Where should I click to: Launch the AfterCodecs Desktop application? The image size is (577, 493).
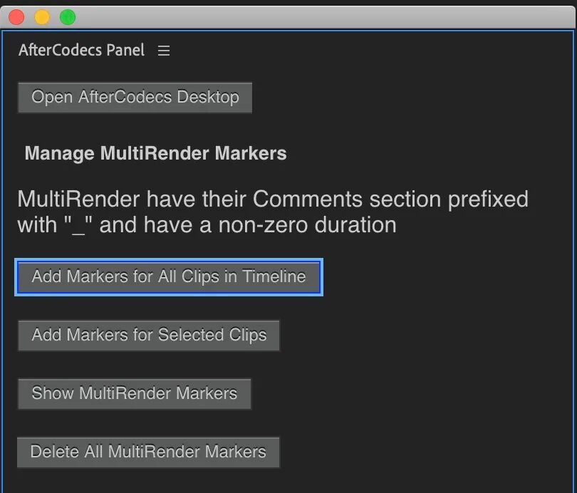135,97
